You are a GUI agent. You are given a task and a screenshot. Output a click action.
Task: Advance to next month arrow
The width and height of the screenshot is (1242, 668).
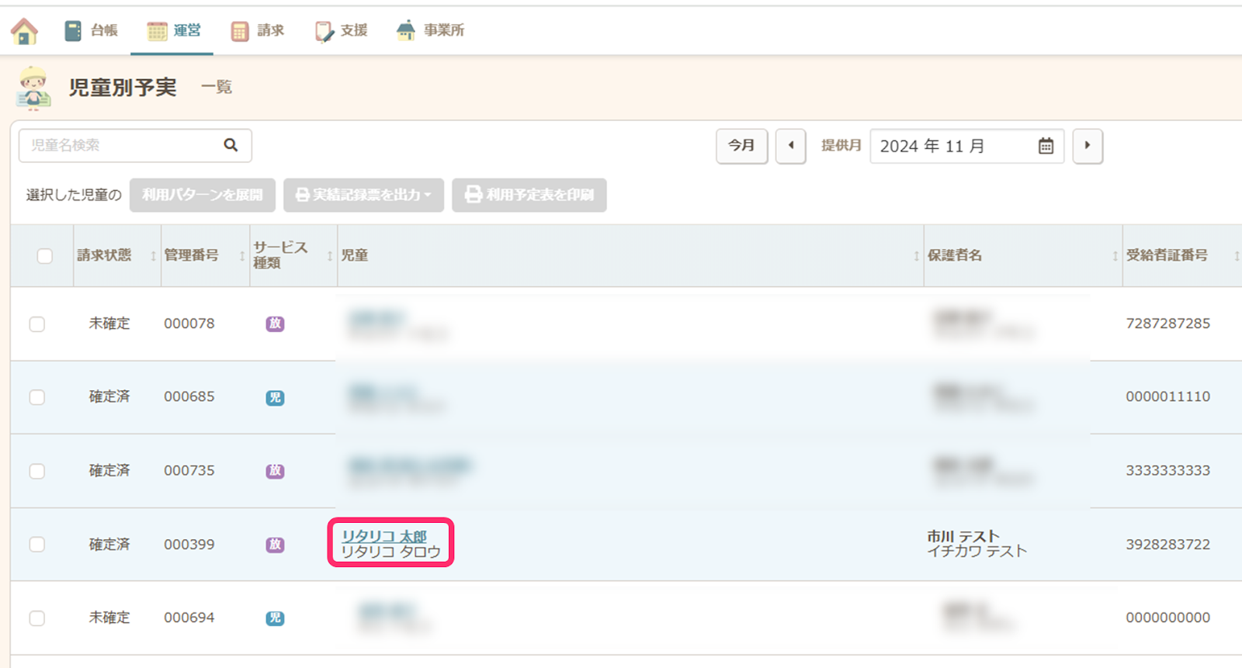(1087, 146)
